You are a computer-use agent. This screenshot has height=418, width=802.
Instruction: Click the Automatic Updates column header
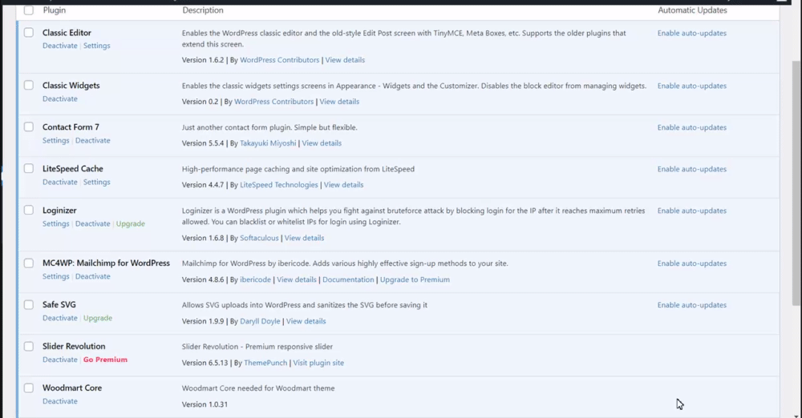(x=692, y=10)
